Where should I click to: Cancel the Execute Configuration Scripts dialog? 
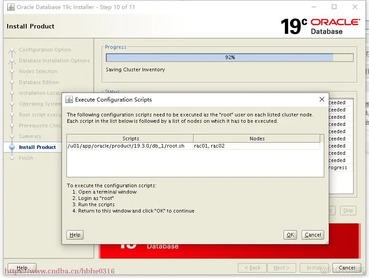pos(313,235)
